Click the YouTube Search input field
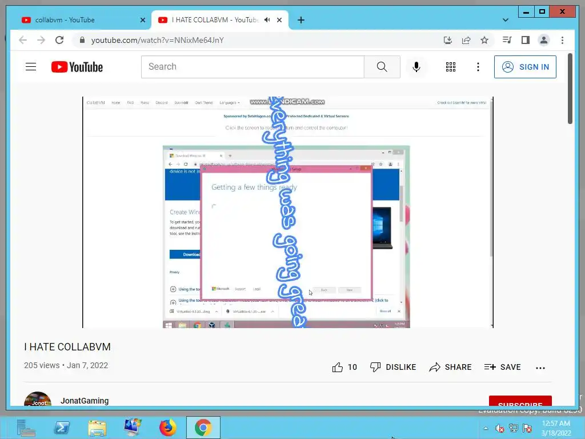Viewport: 585px width, 439px height. [x=253, y=67]
